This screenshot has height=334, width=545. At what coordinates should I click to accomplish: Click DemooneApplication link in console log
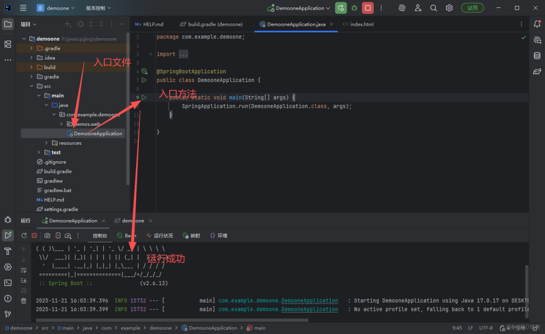tap(309, 300)
